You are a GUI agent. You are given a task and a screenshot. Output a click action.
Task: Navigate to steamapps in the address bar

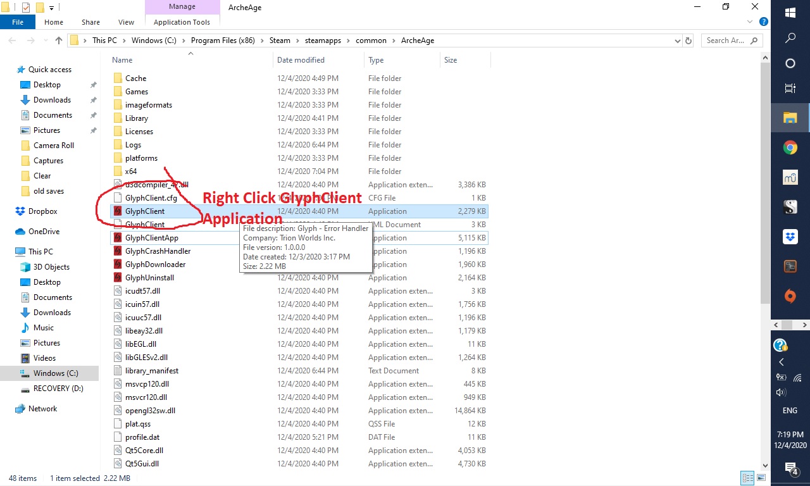322,40
